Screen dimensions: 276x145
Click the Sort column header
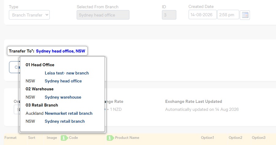tap(32, 138)
